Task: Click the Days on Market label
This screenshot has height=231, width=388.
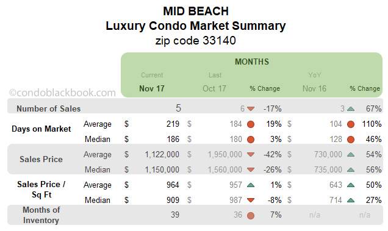Action: point(41,129)
